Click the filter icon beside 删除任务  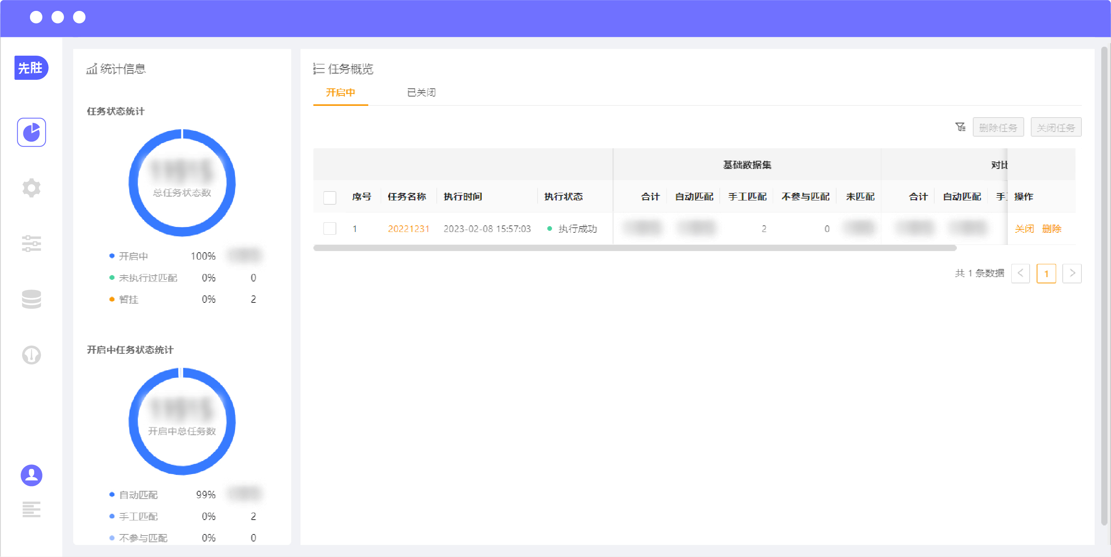pos(960,127)
